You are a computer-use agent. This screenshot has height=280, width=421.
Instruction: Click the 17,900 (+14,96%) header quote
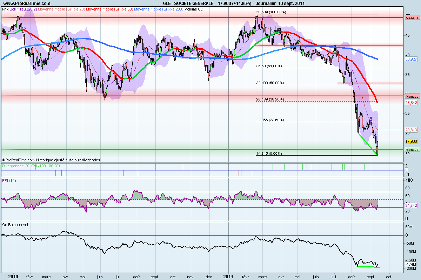pos(235,3)
